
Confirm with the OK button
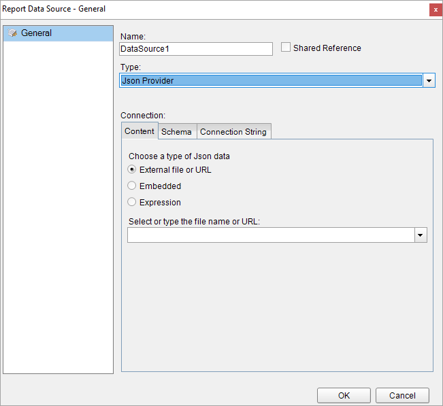(x=344, y=395)
